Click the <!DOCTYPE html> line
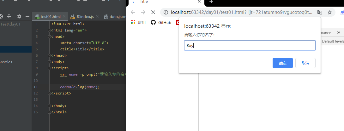 (68, 24)
